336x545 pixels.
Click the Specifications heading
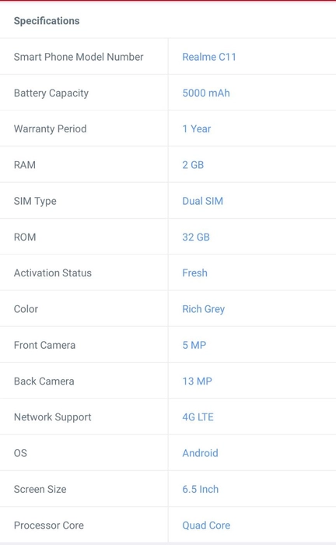(47, 21)
